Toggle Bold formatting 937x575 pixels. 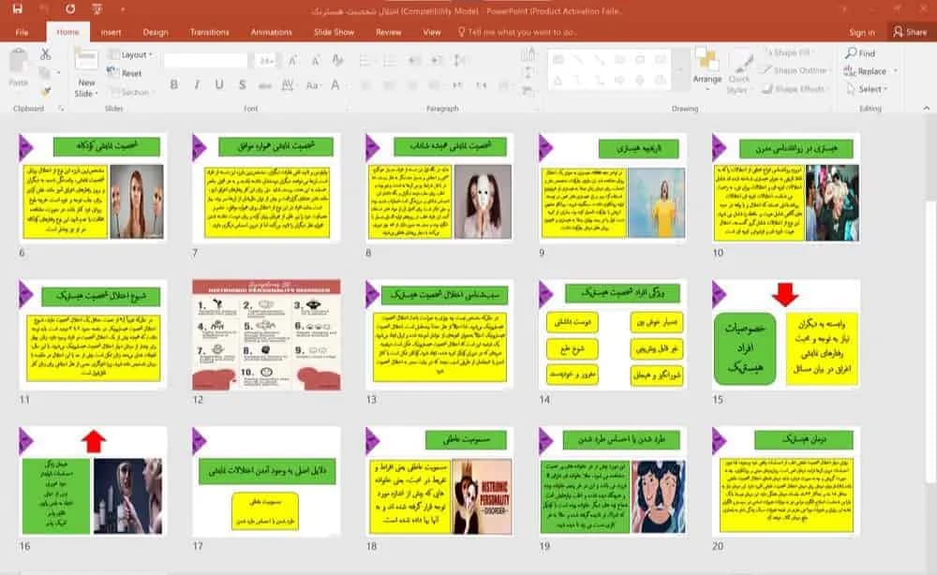pos(174,85)
